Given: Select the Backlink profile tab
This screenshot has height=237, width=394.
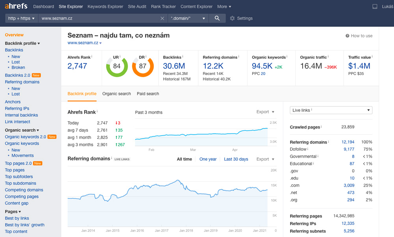Looking at the screenshot, I should [82, 93].
